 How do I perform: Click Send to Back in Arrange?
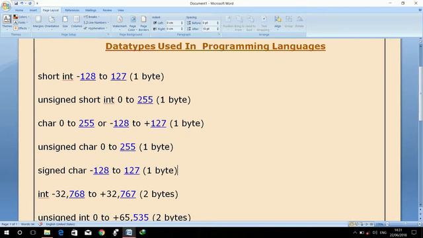[x=250, y=23]
